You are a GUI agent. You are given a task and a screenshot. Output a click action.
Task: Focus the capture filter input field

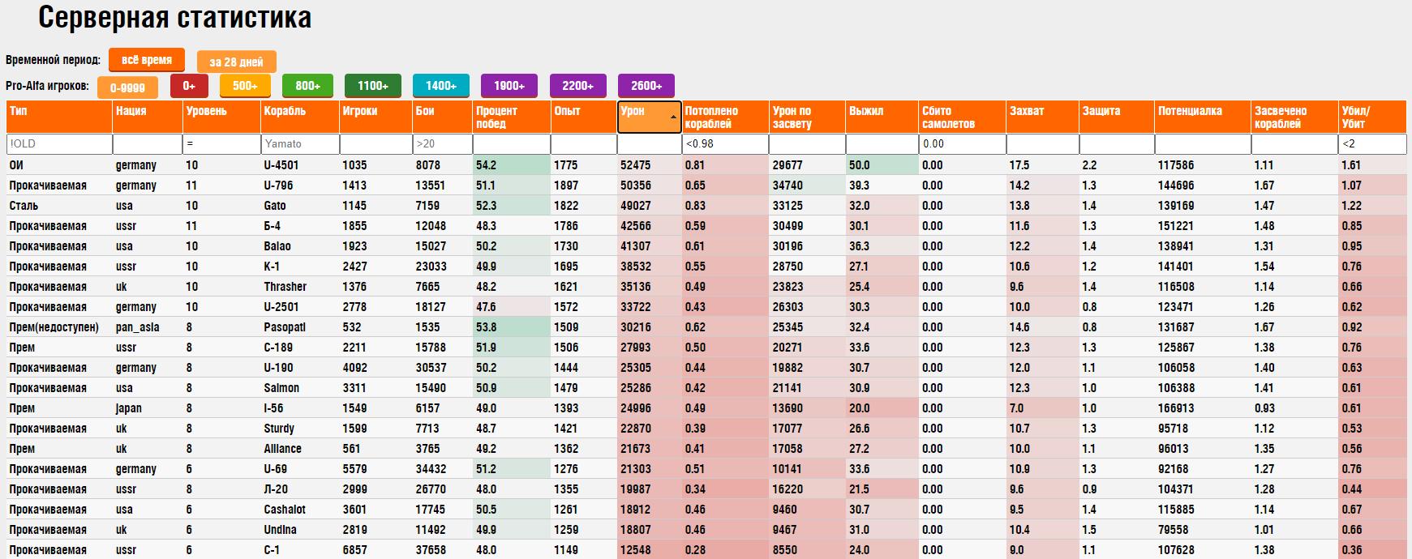(x=1042, y=143)
